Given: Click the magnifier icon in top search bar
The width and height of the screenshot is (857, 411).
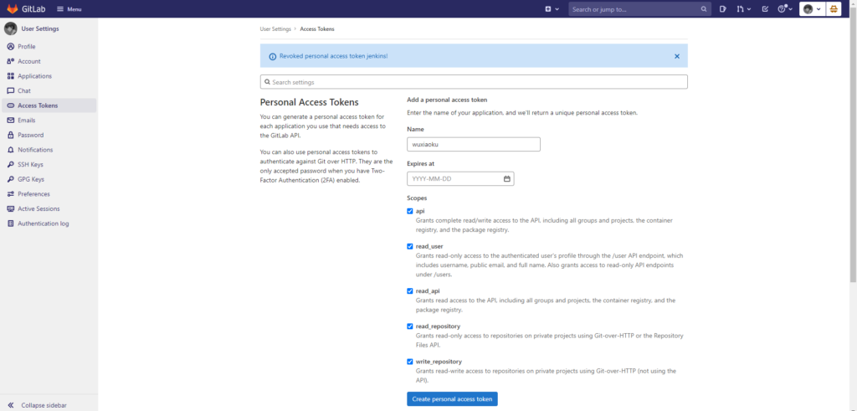Looking at the screenshot, I should [704, 9].
